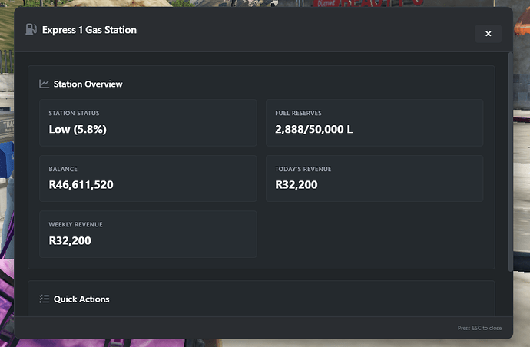This screenshot has height=347, width=530.
Task: Click the Station Status label text
Action: (x=74, y=114)
